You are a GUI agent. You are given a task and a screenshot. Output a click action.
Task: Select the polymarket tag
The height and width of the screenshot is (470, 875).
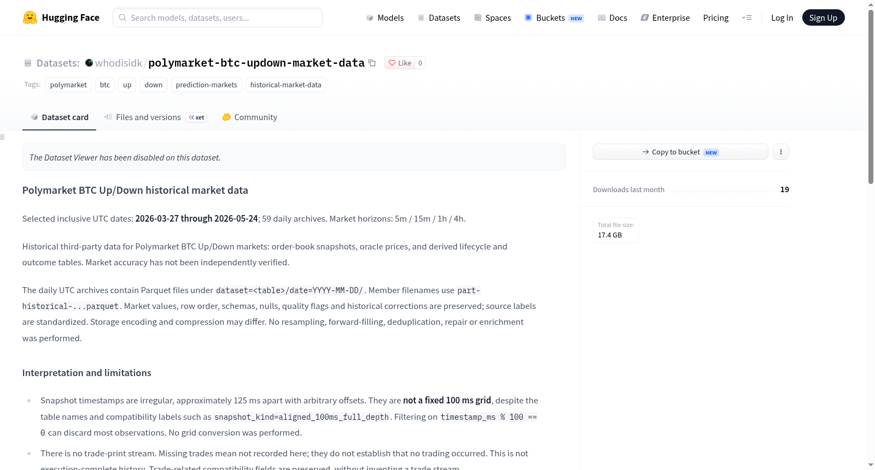(68, 85)
